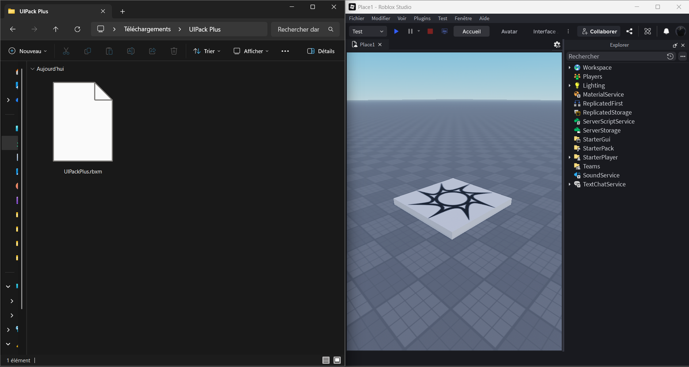Open the Voir menu

(402, 19)
